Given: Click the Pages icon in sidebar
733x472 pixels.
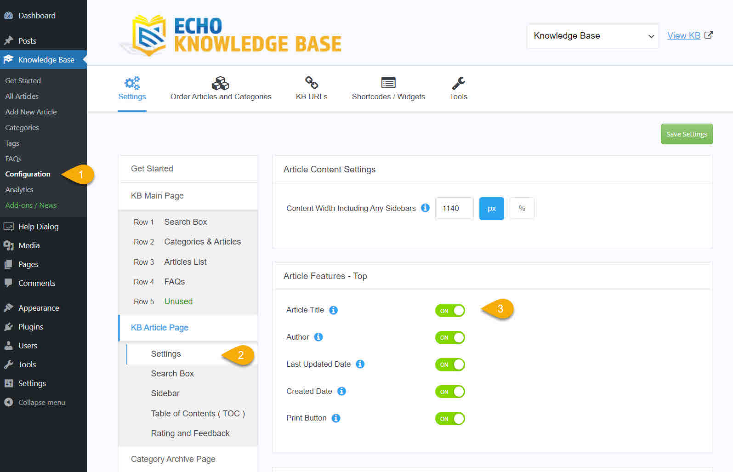Looking at the screenshot, I should point(8,264).
